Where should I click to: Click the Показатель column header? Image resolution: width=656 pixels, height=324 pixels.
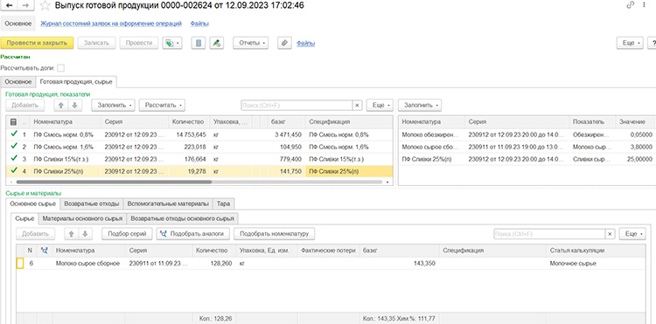pos(592,122)
